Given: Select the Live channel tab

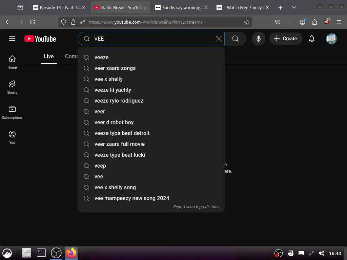Looking at the screenshot, I should pyautogui.click(x=49, y=57).
